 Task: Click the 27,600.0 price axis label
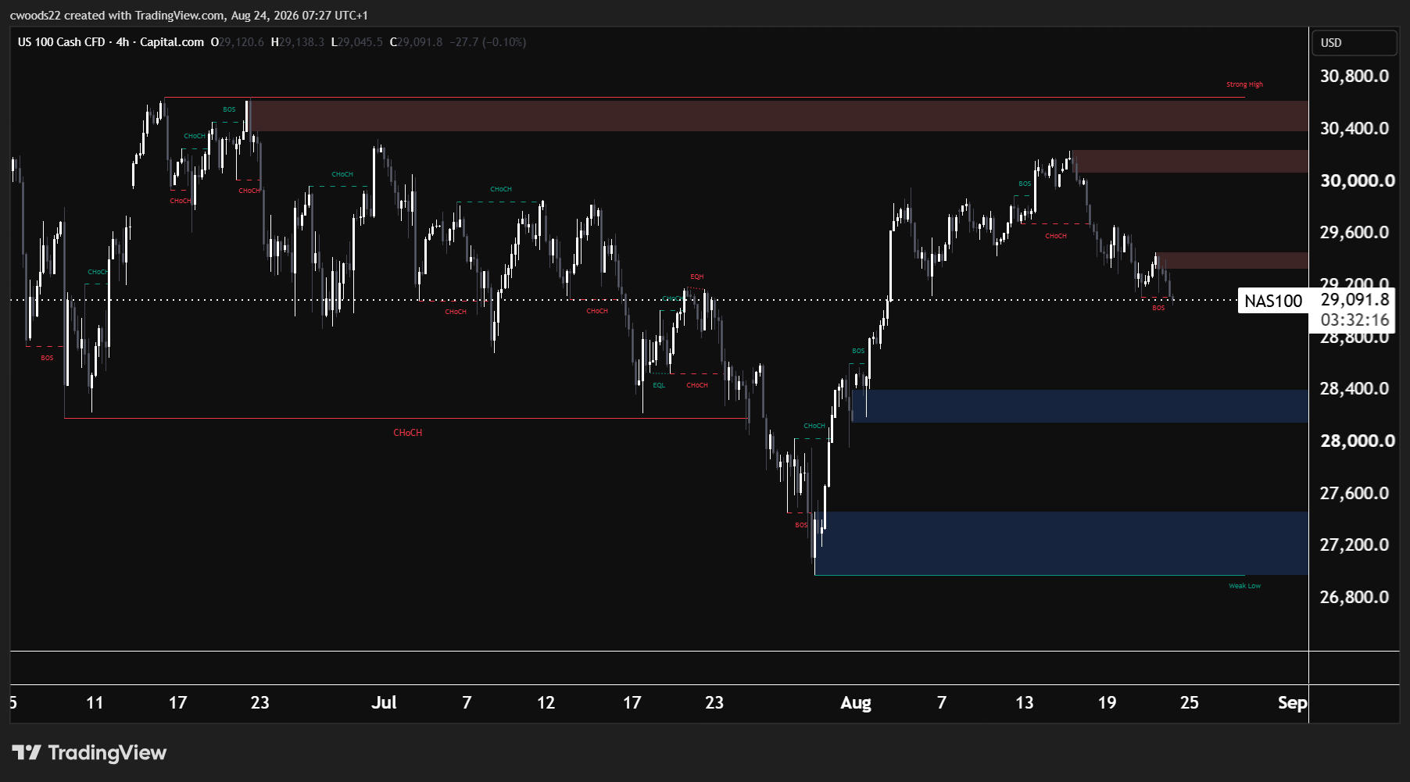[x=1355, y=494]
